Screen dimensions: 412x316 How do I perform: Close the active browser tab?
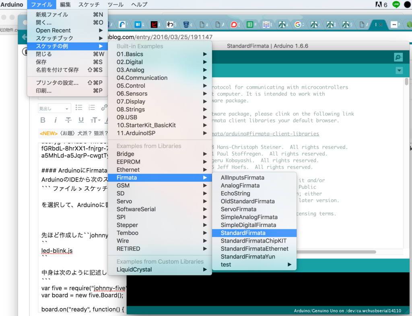click(381, 24)
